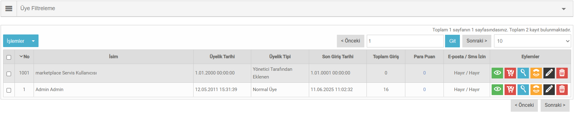
Task: Check the box for Admin Admin row
Action: (x=9, y=90)
